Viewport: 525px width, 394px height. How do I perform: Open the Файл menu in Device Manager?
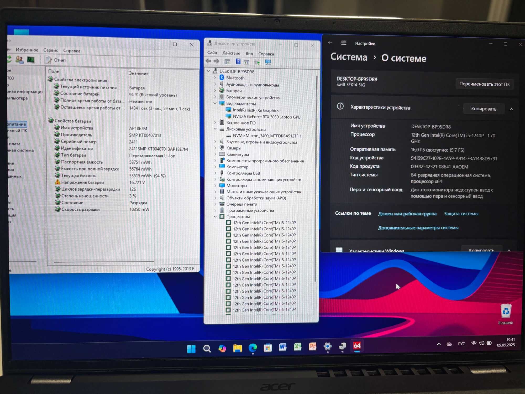(212, 53)
